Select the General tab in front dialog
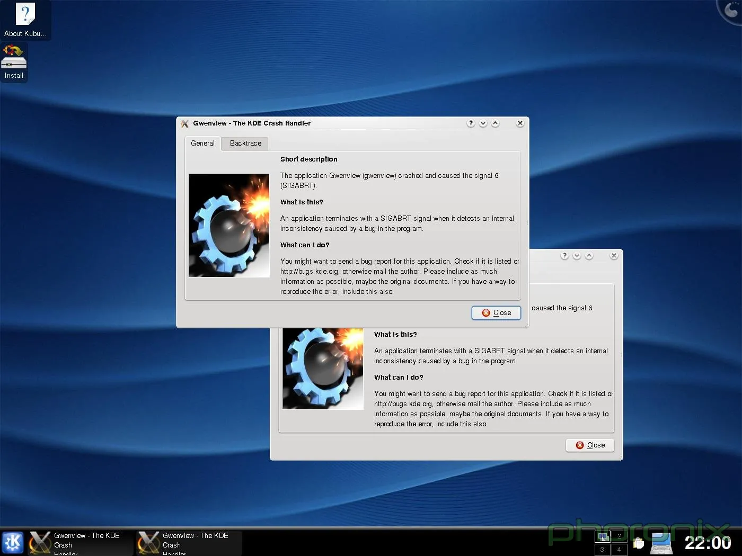This screenshot has width=742, height=556. 202,144
